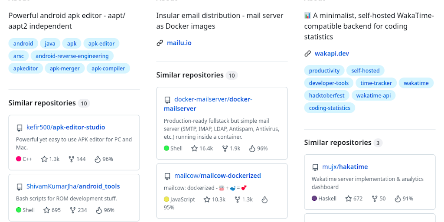Visit the wakapi.dev homepage link
This screenshot has height=222, width=444.
pyautogui.click(x=332, y=54)
